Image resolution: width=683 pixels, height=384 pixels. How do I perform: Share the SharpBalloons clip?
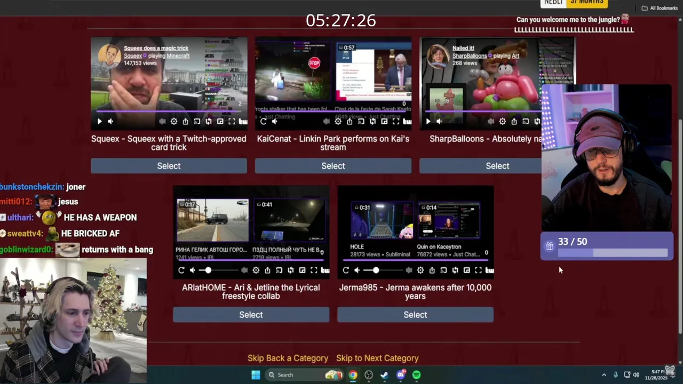tap(514, 122)
